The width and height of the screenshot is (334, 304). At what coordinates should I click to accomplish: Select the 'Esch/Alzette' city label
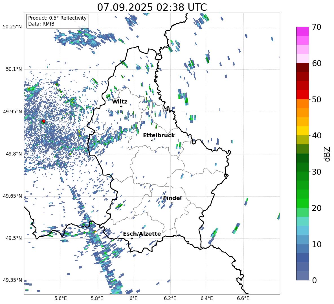[142, 234]
